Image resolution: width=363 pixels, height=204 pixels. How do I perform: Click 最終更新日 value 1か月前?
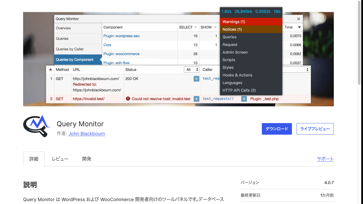(327, 195)
